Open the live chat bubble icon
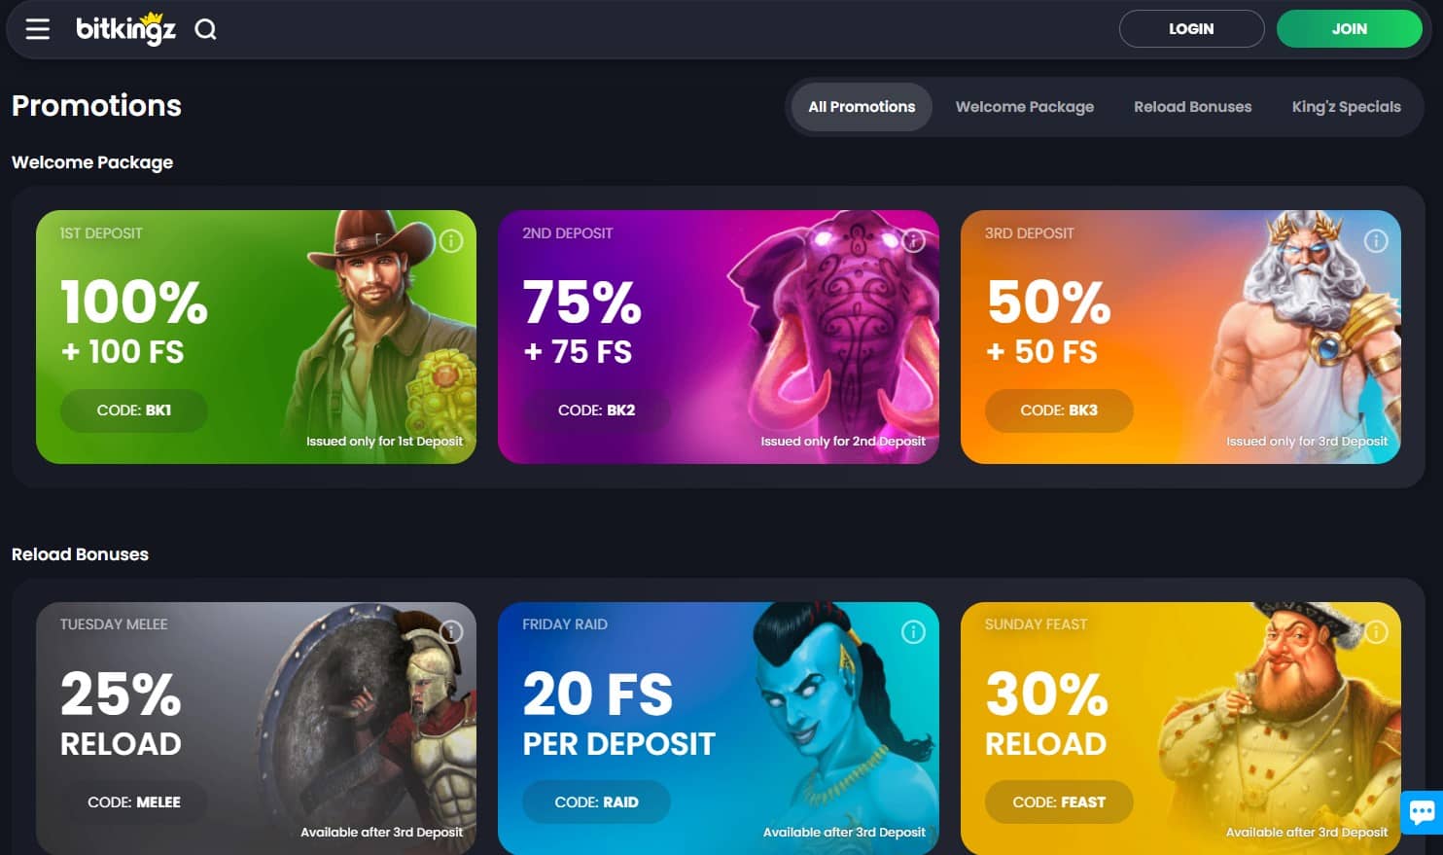Screen dimensions: 1443x855 pyautogui.click(x=1422, y=812)
